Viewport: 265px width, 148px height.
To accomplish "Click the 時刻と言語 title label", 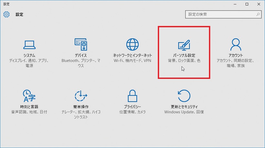I will click(29, 106).
